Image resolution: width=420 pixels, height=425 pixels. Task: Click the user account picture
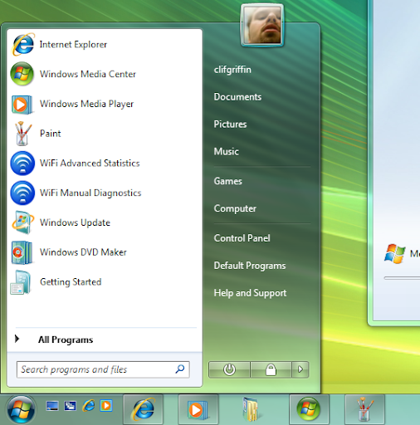coord(262,26)
